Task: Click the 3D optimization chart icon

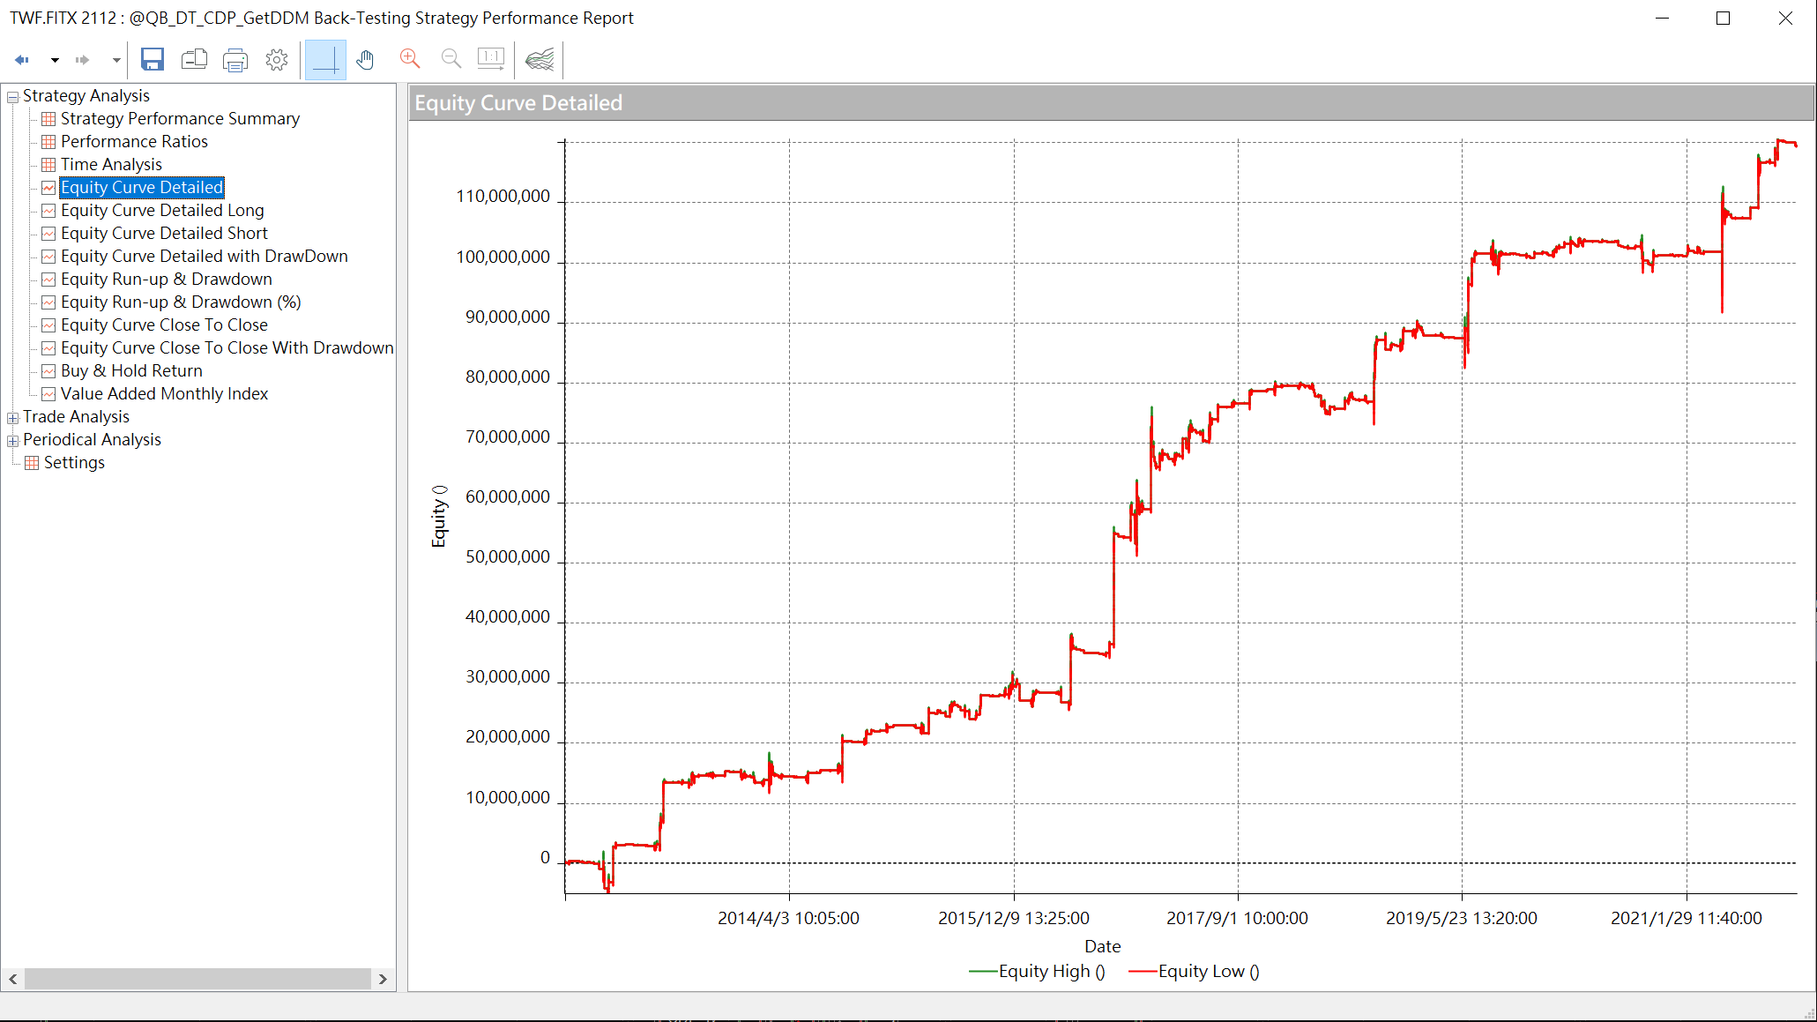Action: (x=540, y=60)
